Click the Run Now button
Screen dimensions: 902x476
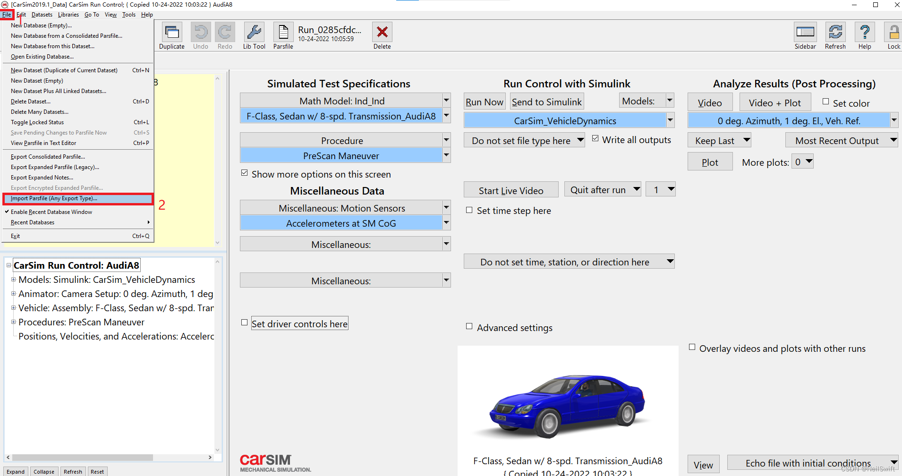pyautogui.click(x=485, y=102)
